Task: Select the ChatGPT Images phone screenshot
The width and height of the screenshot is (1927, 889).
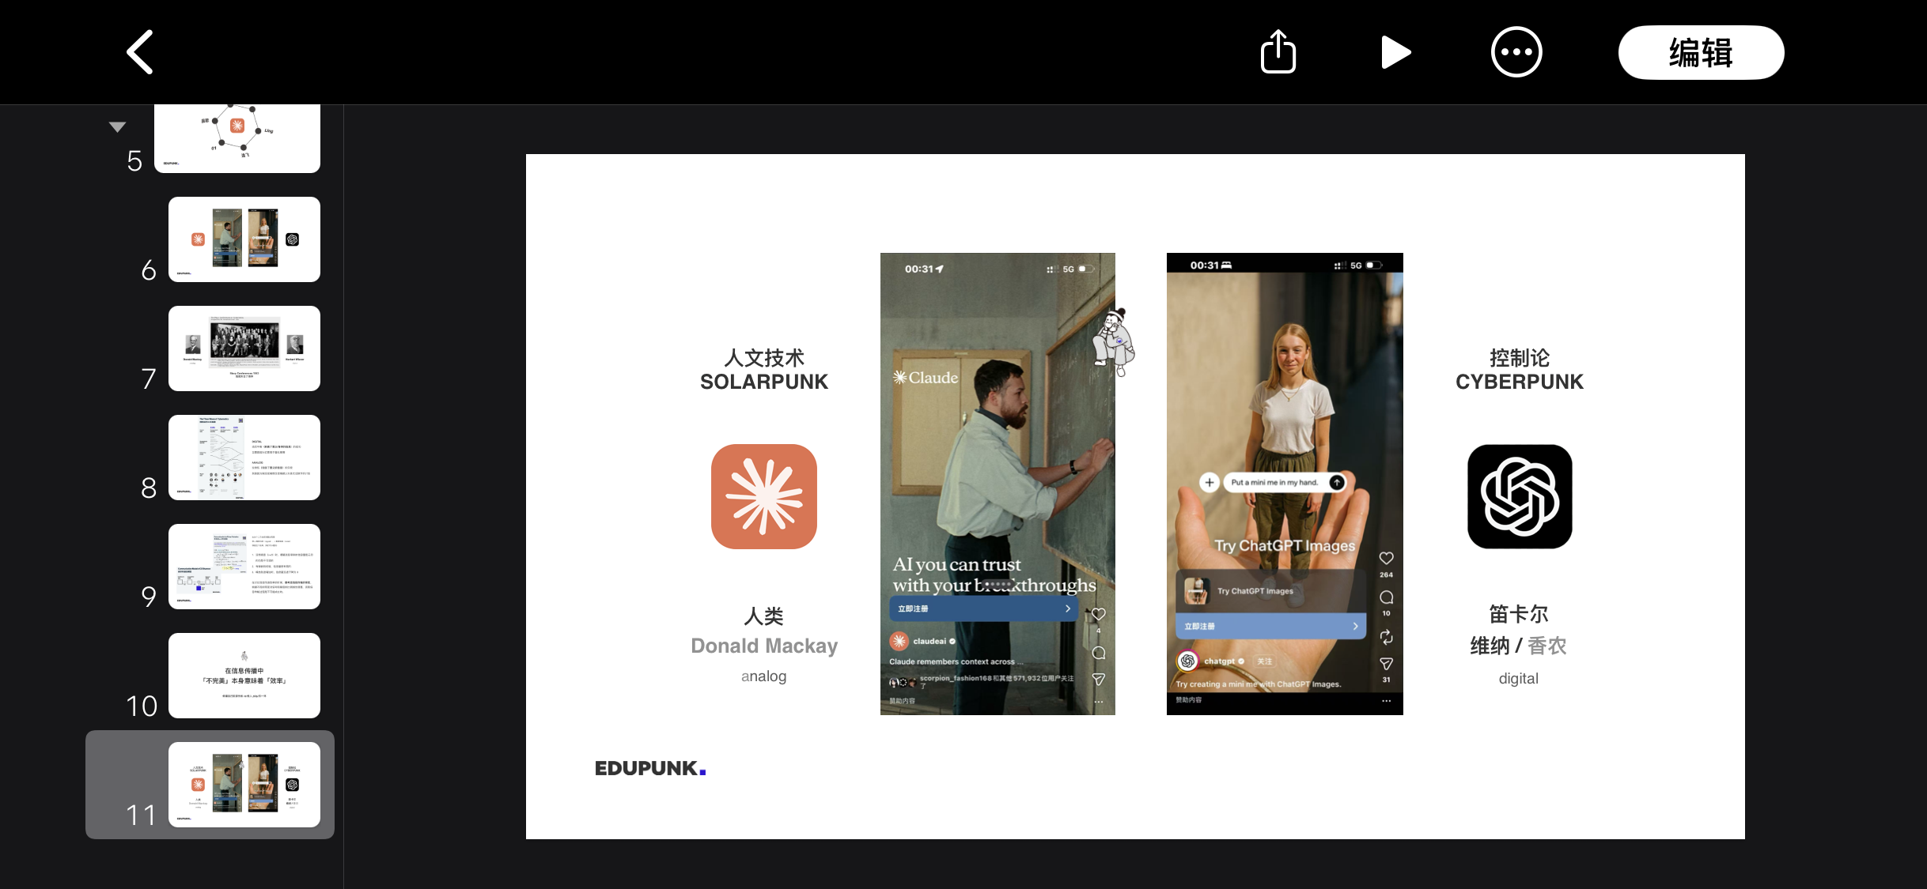Action: pos(1285,484)
